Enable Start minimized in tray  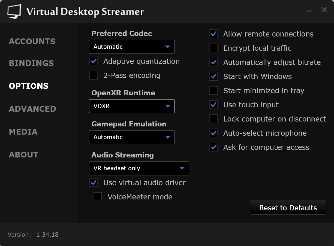(x=213, y=91)
